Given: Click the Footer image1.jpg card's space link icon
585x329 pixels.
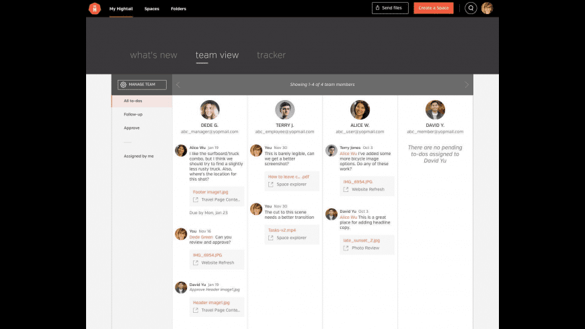Looking at the screenshot, I should 196,199.
